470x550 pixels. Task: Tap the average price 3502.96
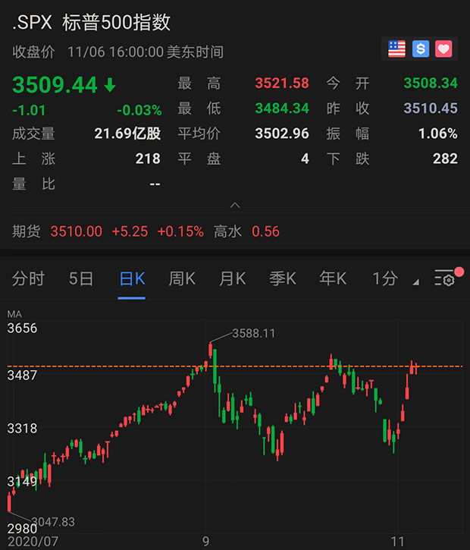(x=282, y=134)
